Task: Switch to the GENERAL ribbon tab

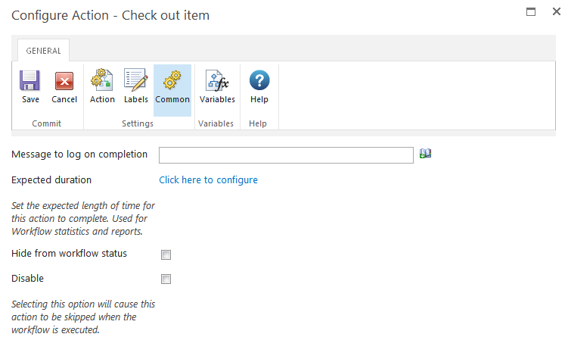Action: (45, 51)
